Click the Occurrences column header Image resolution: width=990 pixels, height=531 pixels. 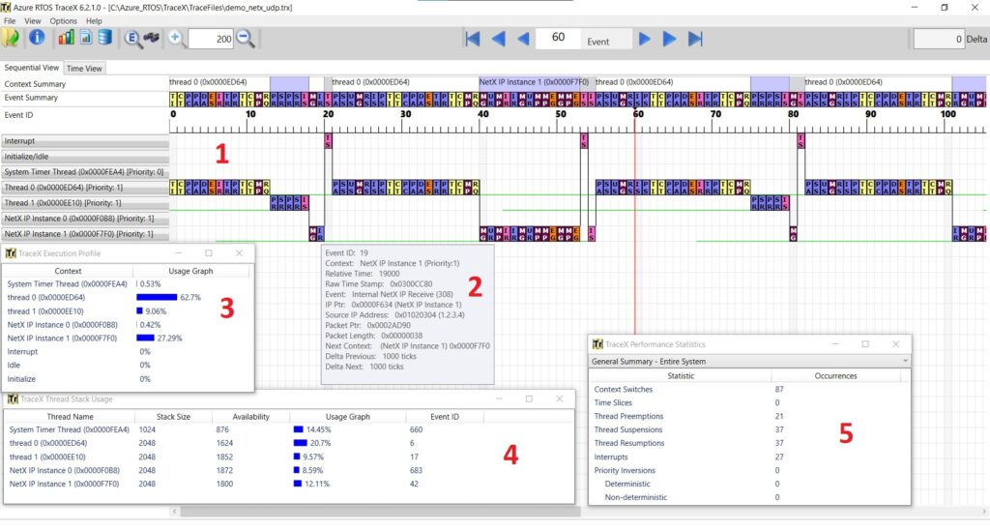pos(835,375)
